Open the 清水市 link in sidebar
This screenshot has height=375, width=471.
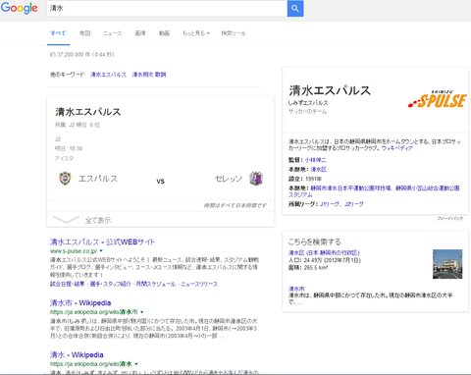coord(296,289)
